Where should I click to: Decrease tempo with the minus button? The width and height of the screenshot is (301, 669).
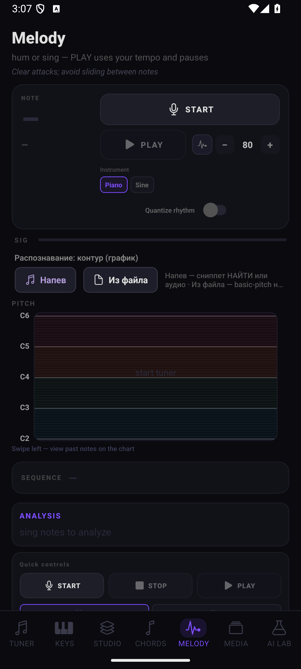(225, 145)
